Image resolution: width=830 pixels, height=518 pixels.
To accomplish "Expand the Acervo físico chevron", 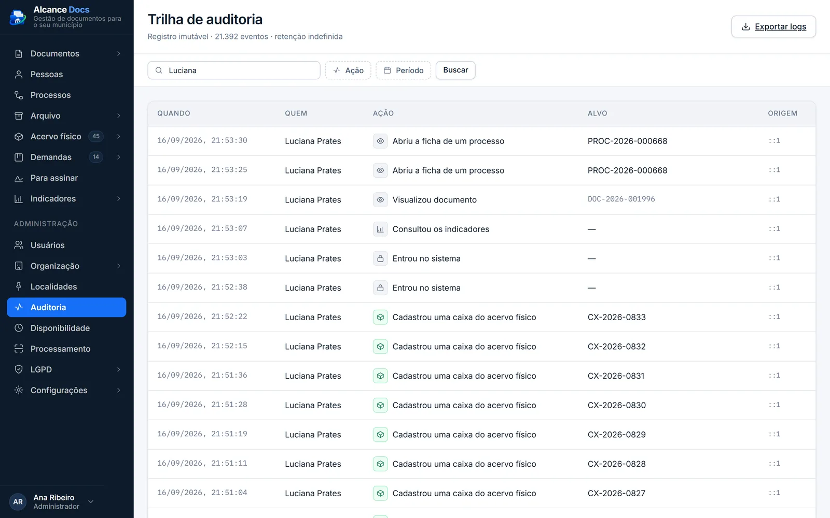I will tap(119, 137).
